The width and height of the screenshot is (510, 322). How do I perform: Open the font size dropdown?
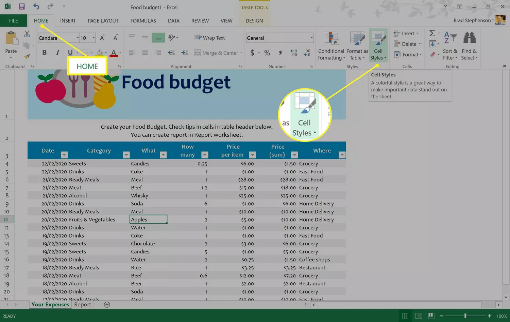coord(93,38)
